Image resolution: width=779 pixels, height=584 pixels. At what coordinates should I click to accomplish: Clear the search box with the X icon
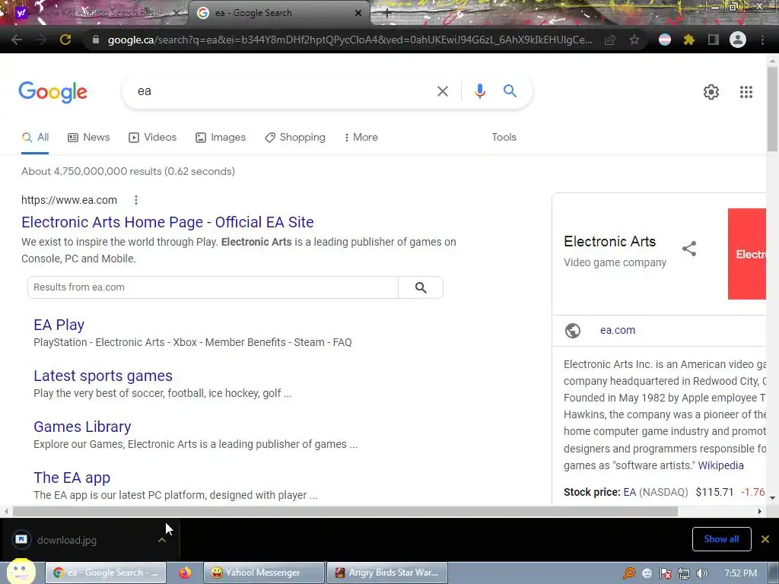(442, 91)
